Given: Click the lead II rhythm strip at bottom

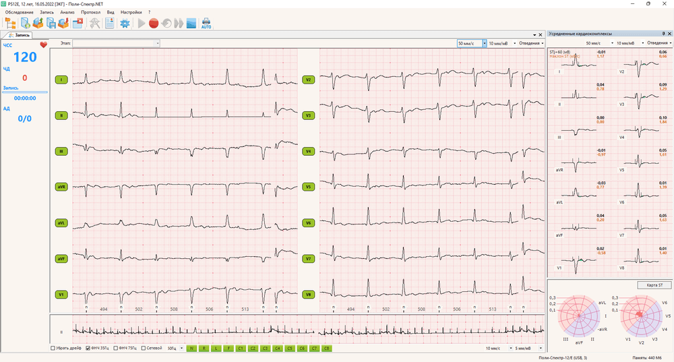Looking at the screenshot, I should pos(308,330).
